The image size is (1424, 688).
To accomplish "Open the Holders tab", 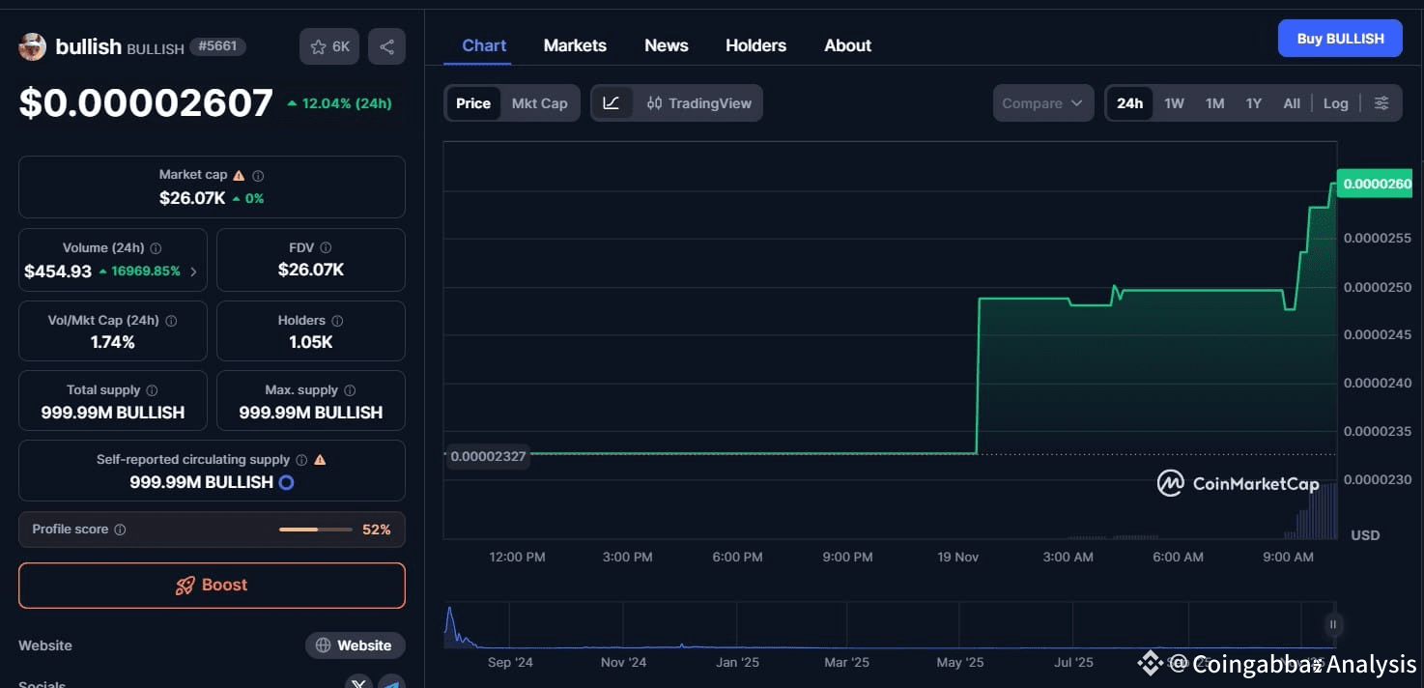I will [755, 44].
